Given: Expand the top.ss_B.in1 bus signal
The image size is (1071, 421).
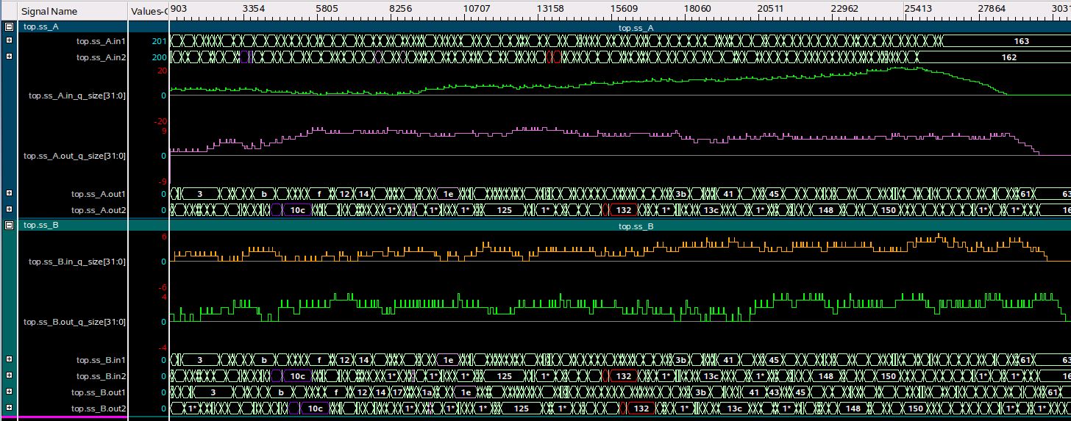Looking at the screenshot, I should tap(9, 360).
